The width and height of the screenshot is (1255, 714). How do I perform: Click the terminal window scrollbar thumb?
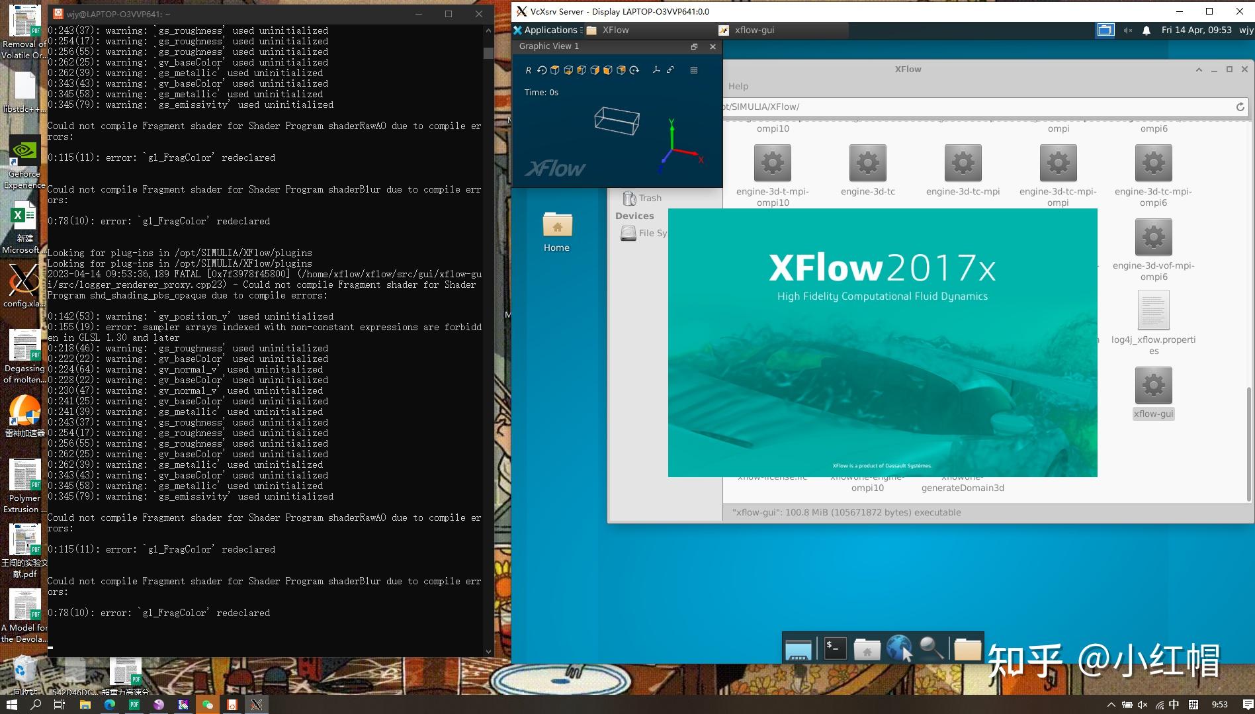point(488,53)
